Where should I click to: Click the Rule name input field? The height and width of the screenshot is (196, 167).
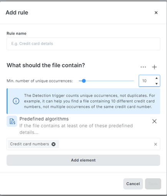pos(83,44)
